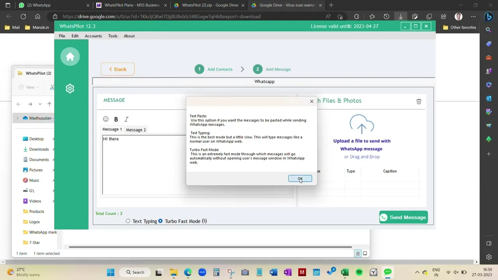The width and height of the screenshot is (498, 280).
Task: Show hidden system tray icons
Action: pos(417,272)
